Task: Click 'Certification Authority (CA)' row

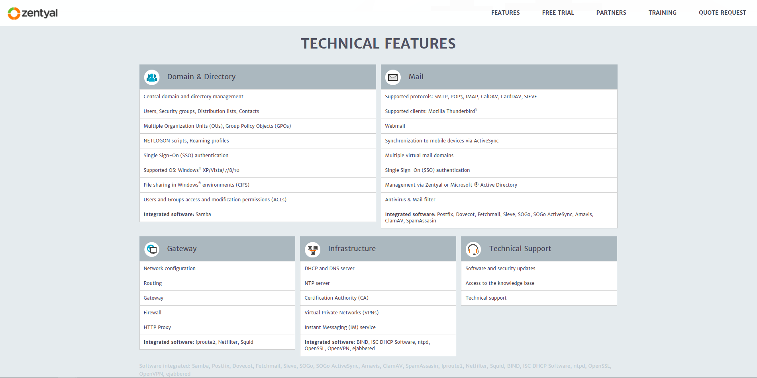Action: [378, 298]
